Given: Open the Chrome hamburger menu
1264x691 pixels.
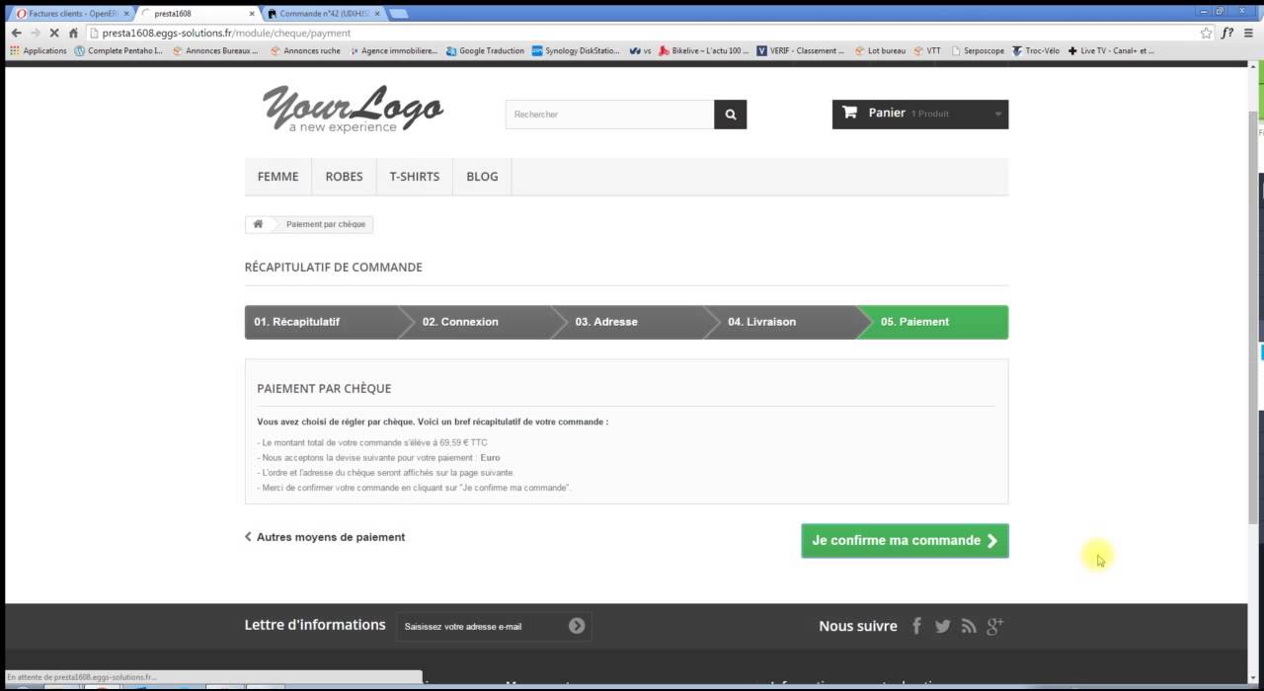Looking at the screenshot, I should pyautogui.click(x=1250, y=33).
